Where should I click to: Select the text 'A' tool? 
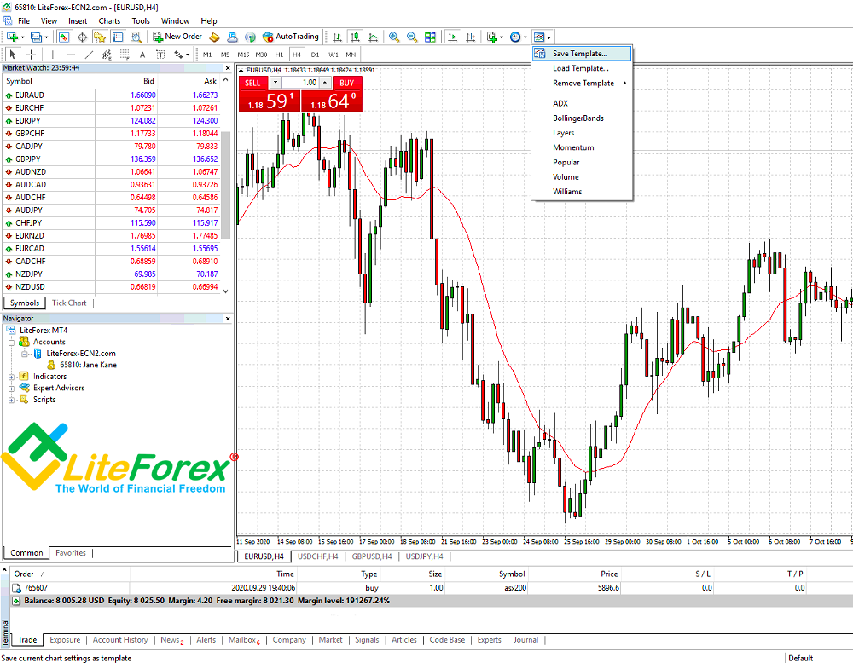click(142, 55)
